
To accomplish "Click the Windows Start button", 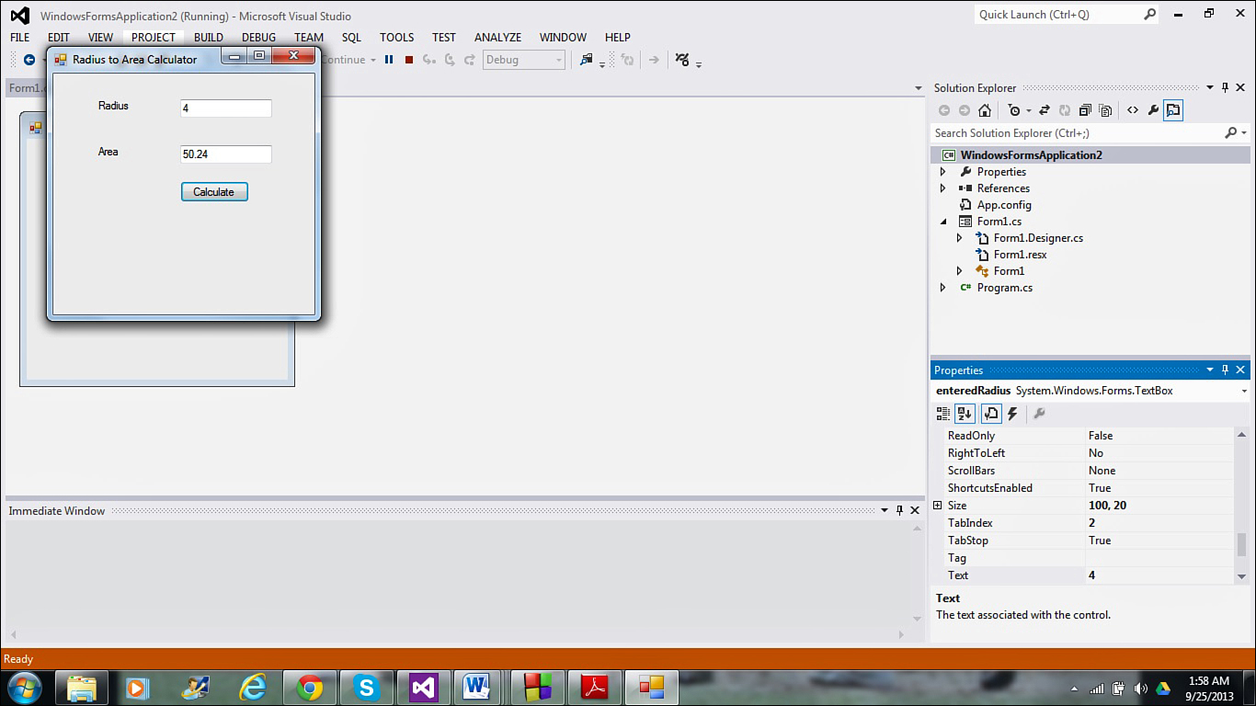I will (x=24, y=688).
